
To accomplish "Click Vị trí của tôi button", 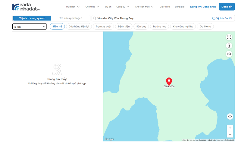I will click(222, 18).
